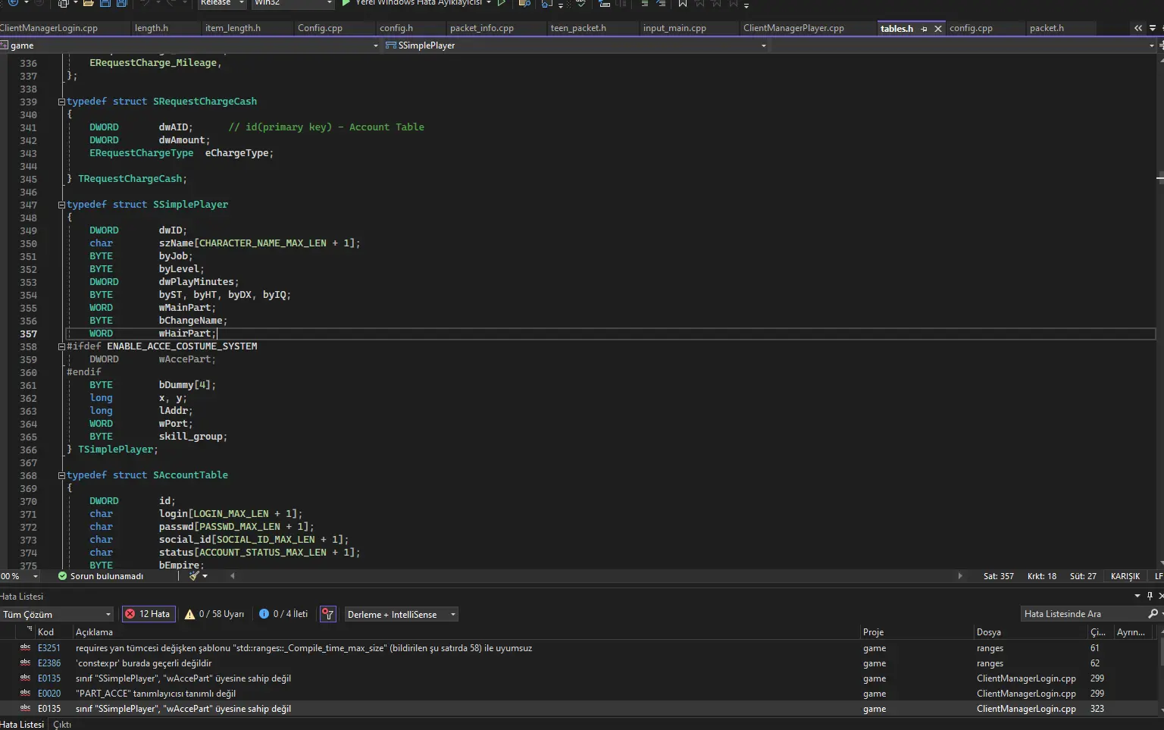The height and width of the screenshot is (730, 1164).
Task: Place cursor on wAccePart declaration line
Action: point(187,359)
